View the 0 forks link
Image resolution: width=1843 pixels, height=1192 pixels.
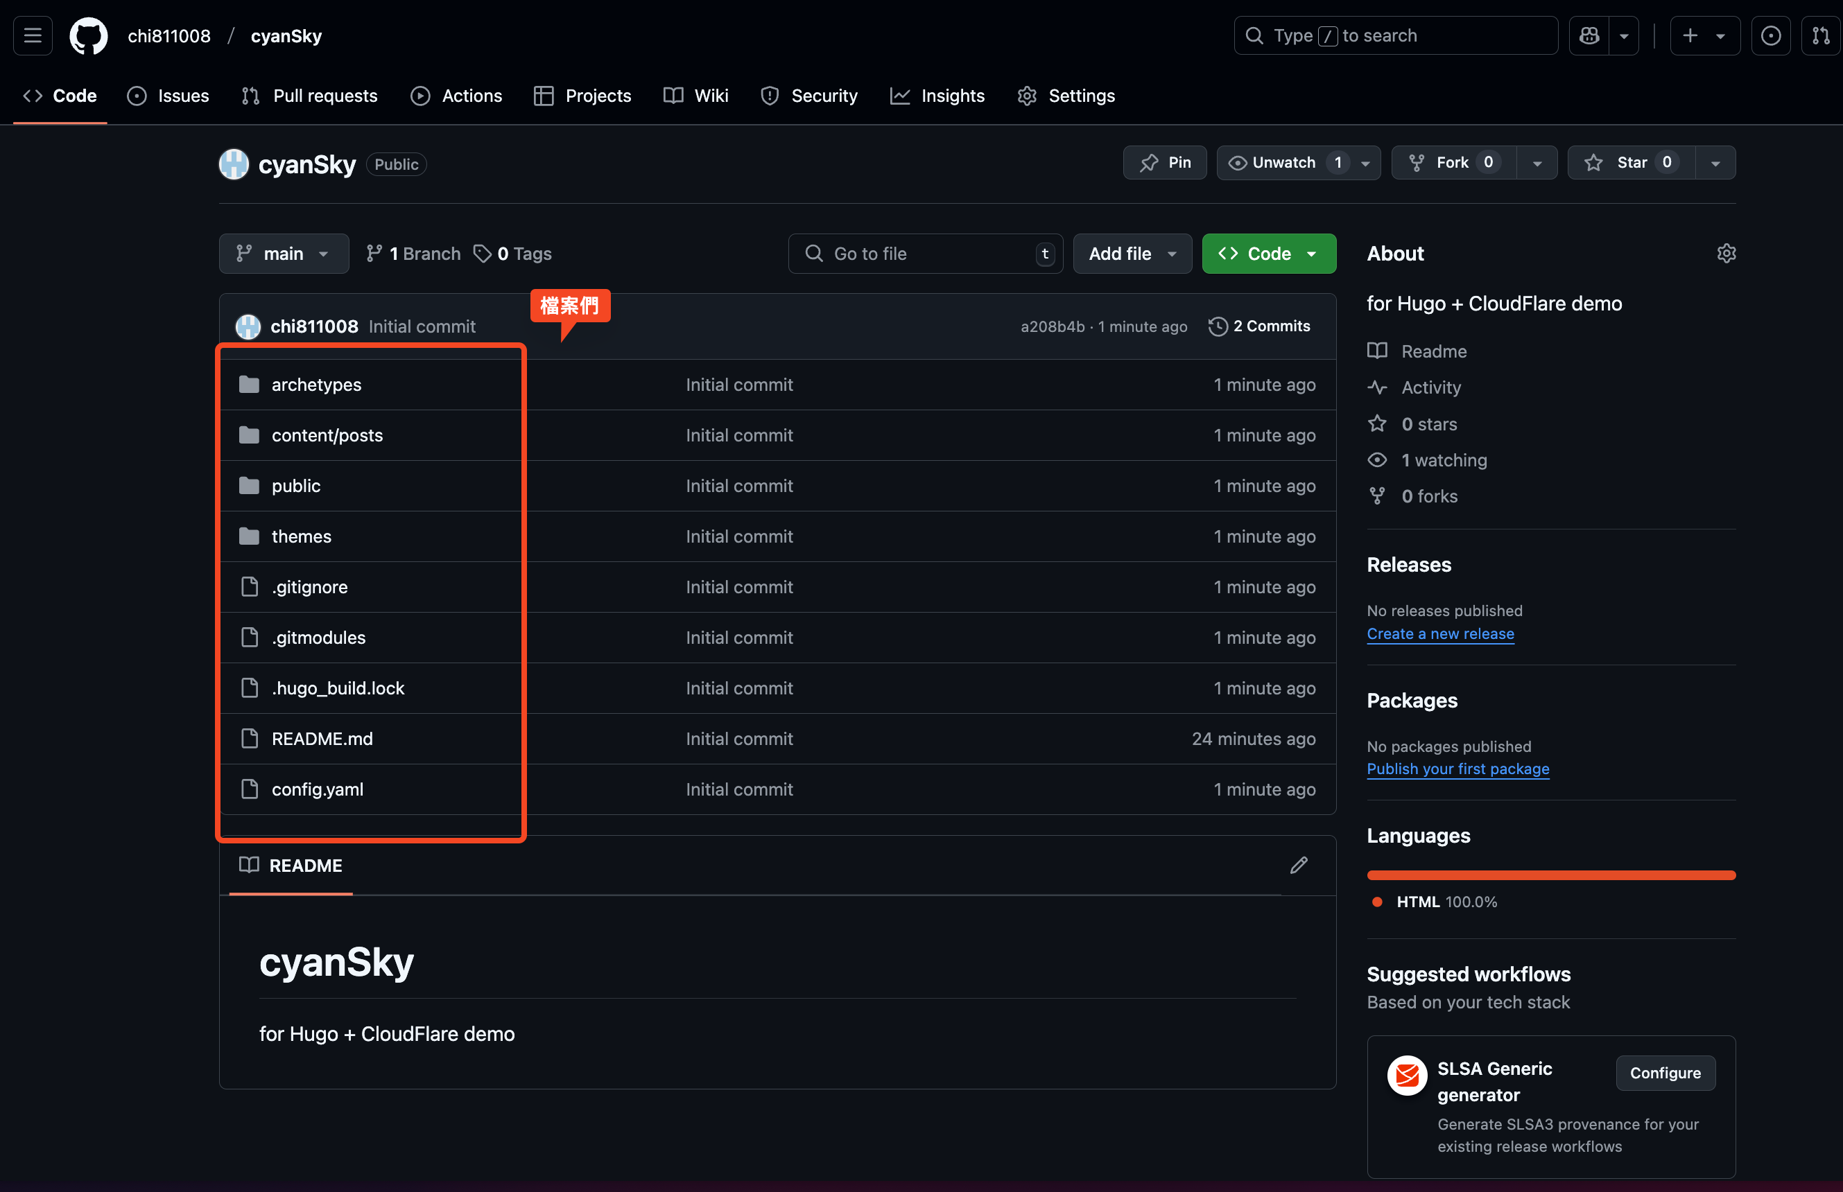click(x=1412, y=496)
